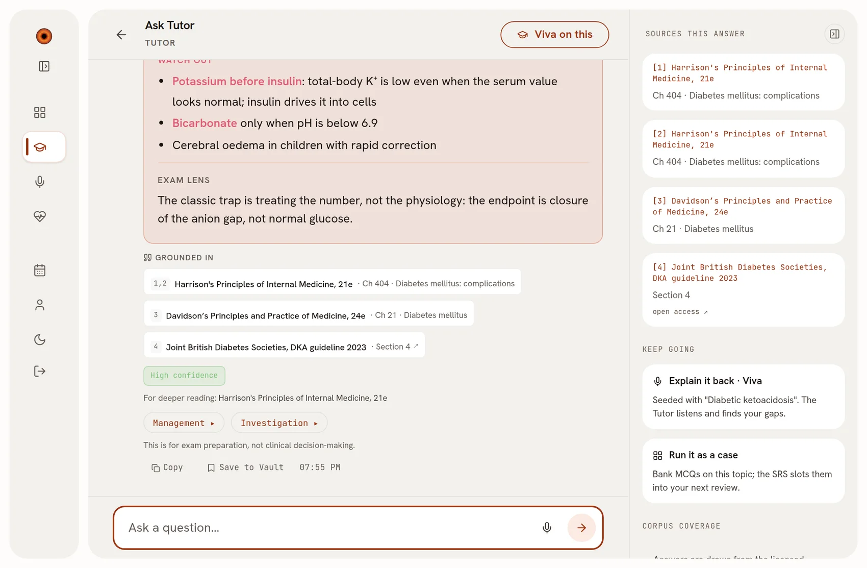Open the profile person icon in sidebar
Image resolution: width=867 pixels, height=568 pixels.
pos(40,305)
